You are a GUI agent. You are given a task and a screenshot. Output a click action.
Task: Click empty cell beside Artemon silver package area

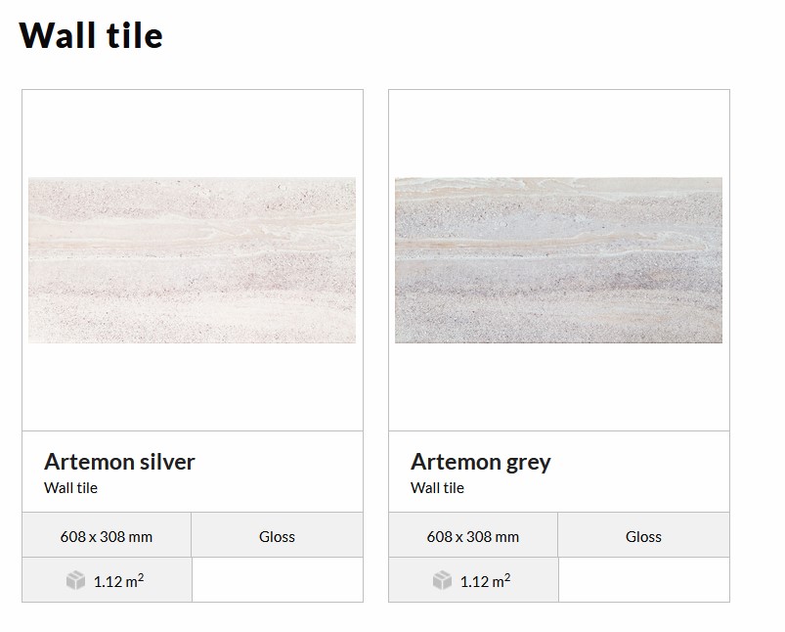click(x=277, y=580)
